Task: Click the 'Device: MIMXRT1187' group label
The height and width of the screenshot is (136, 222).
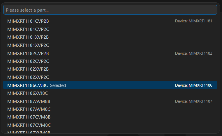Action: click(x=193, y=101)
